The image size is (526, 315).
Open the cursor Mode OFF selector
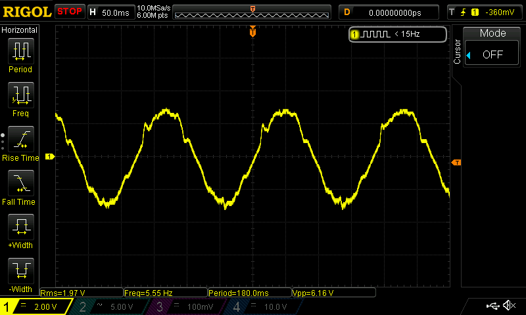click(492, 54)
